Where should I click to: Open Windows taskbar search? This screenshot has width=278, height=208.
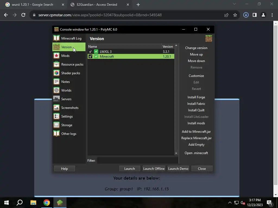pos(20,203)
